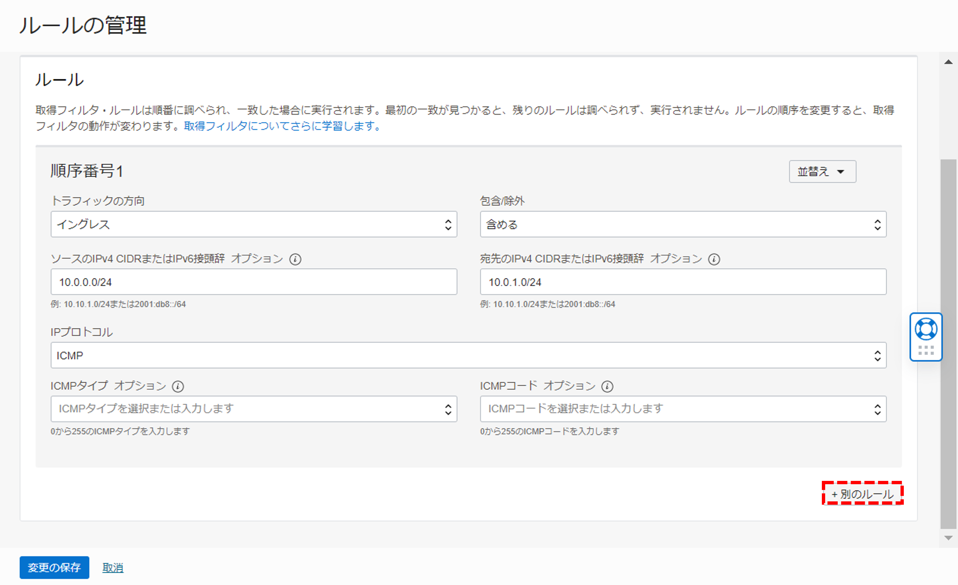
Task: Open 包含/除外 dropdown showing 含める
Action: click(683, 224)
